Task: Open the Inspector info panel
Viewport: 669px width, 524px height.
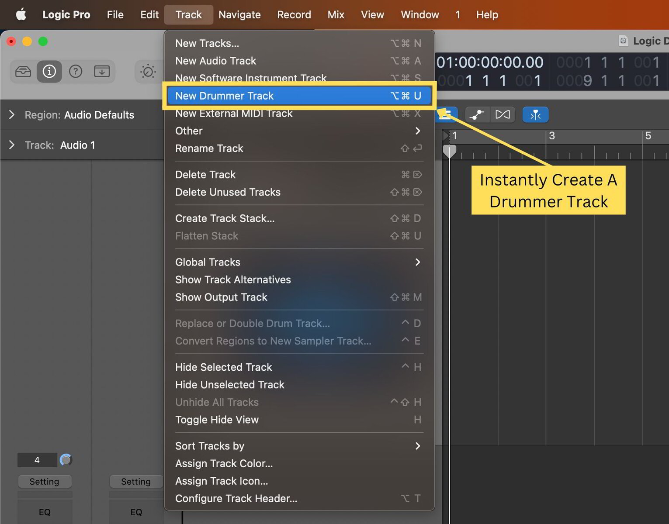Action: coord(49,71)
